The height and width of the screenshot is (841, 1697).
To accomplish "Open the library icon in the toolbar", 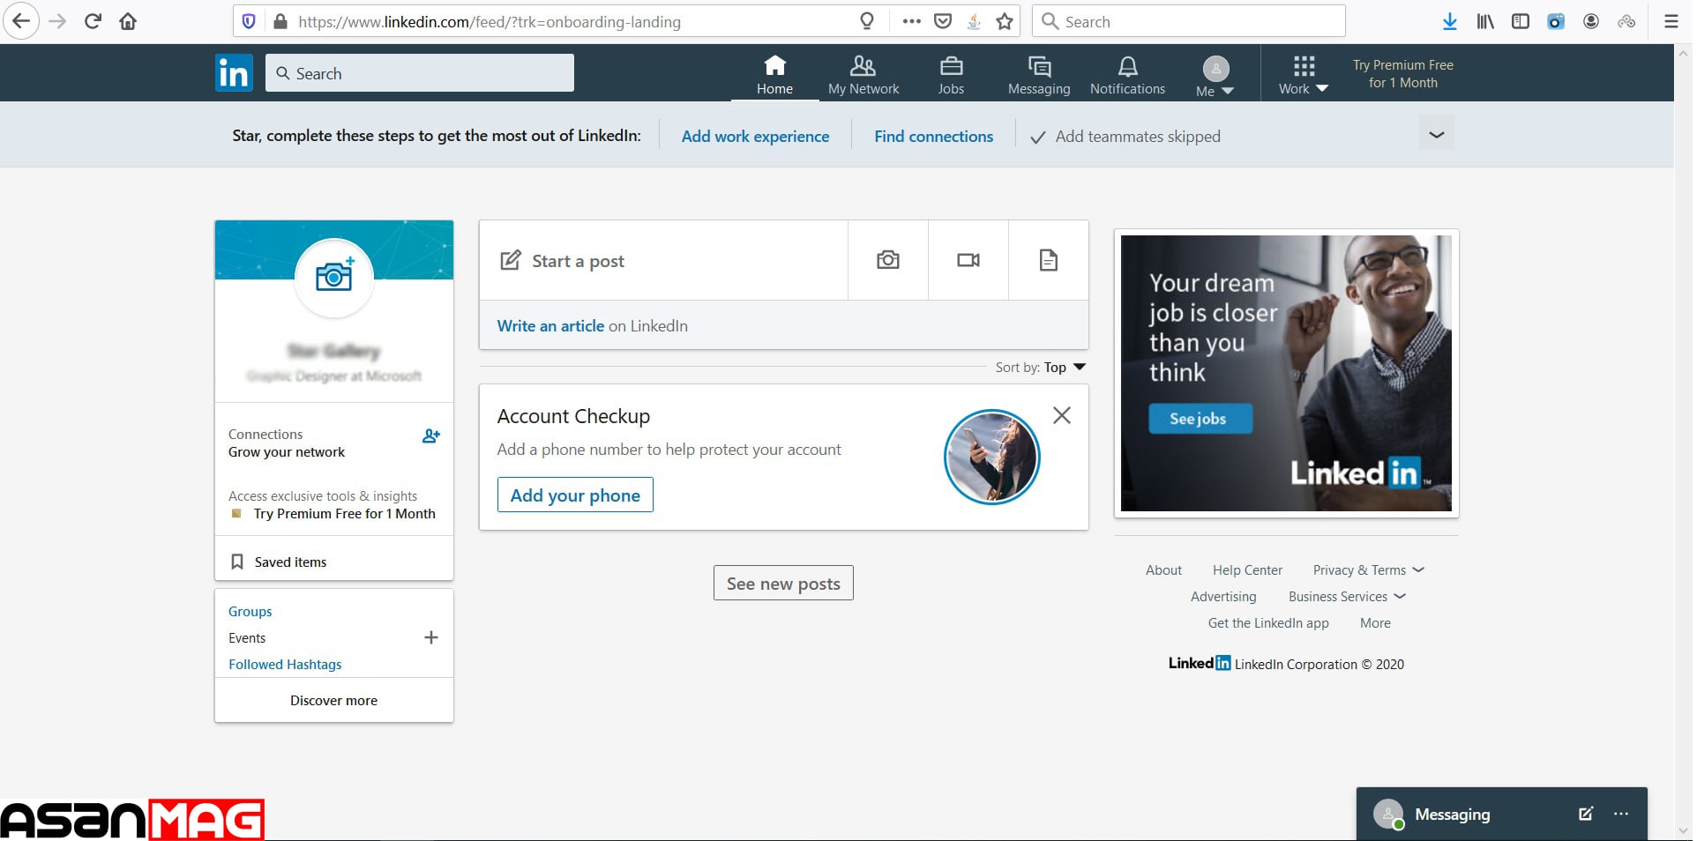I will pos(1485,21).
